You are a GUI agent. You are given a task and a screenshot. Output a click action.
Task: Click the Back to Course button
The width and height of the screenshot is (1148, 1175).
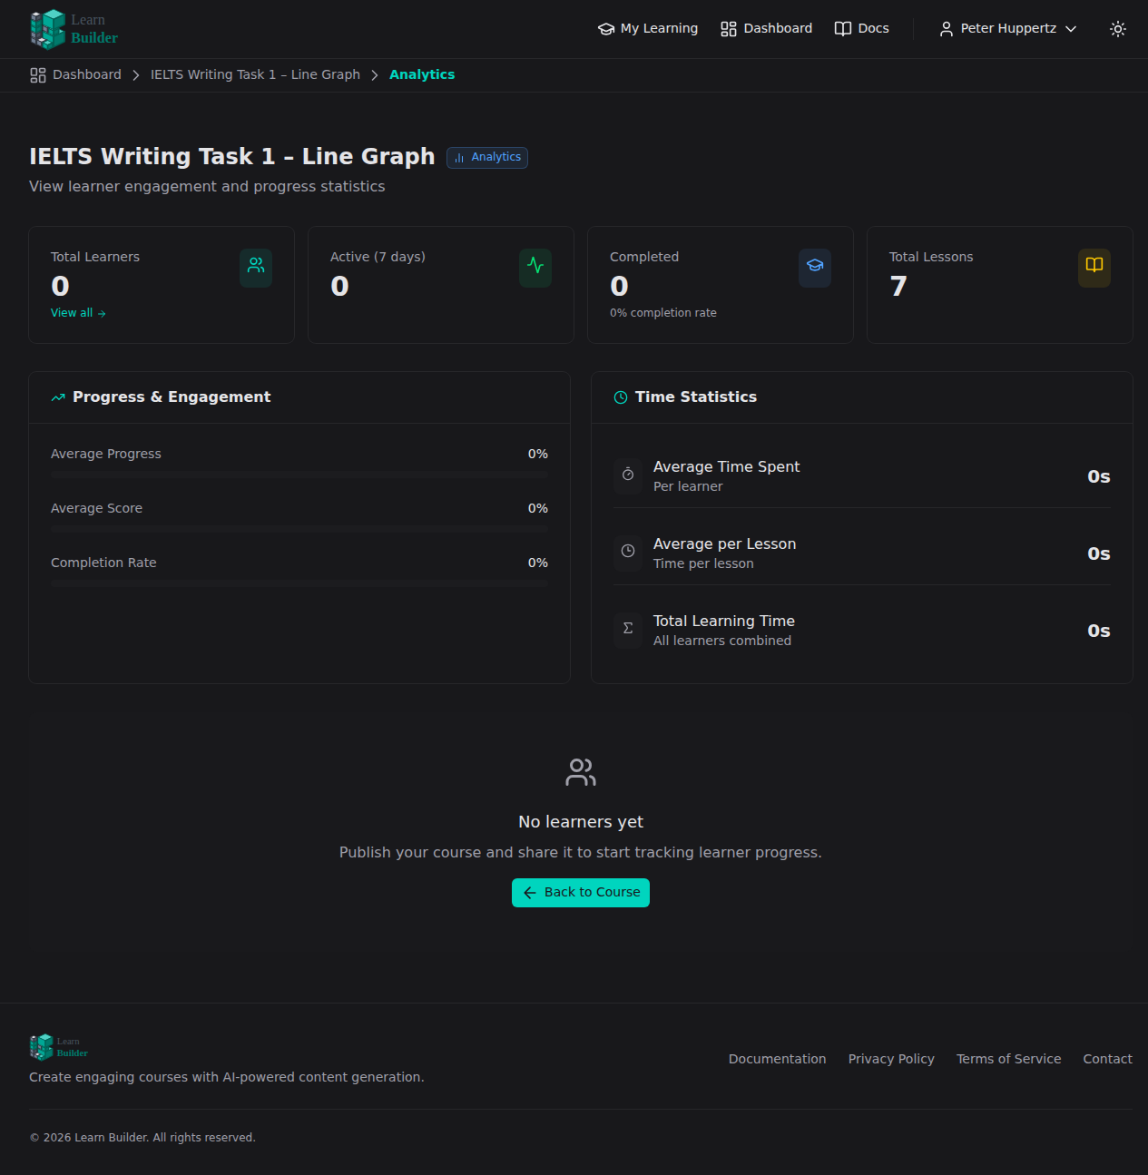click(580, 892)
